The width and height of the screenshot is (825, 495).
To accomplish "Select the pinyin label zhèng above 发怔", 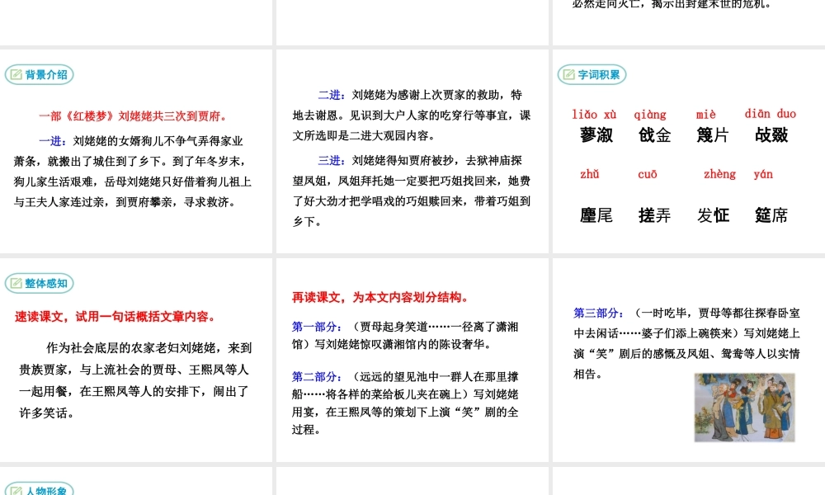I will (x=719, y=174).
